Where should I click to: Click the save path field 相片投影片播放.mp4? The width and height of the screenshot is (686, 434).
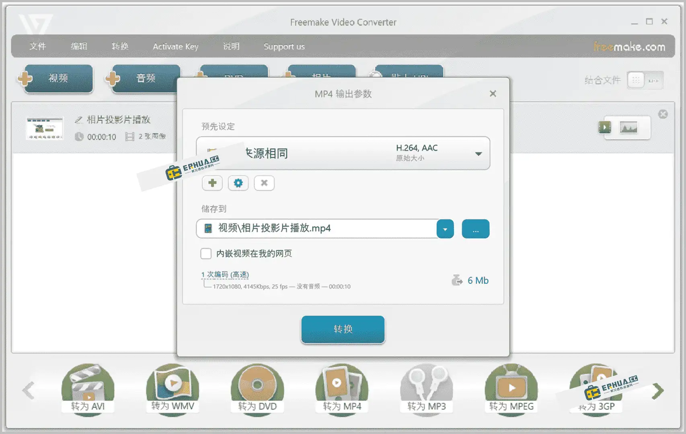click(x=316, y=229)
